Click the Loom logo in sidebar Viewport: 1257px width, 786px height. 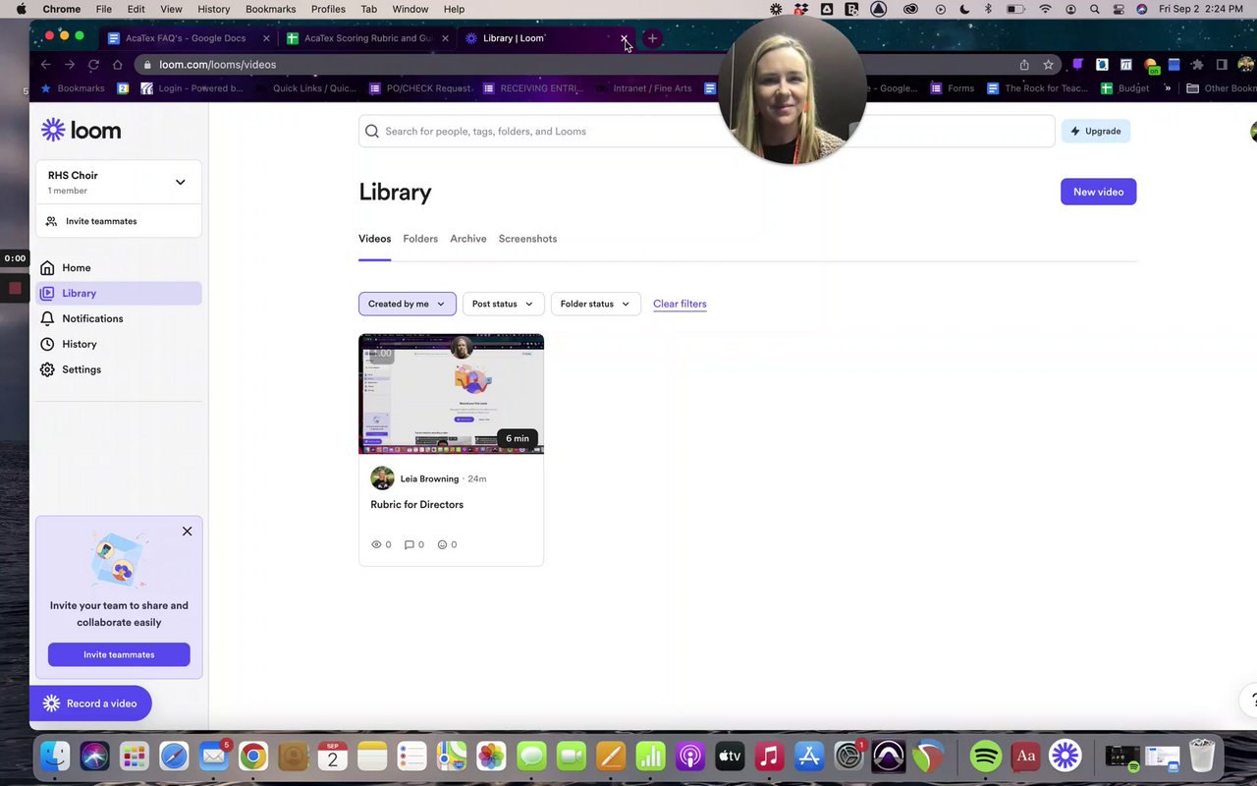point(81,130)
